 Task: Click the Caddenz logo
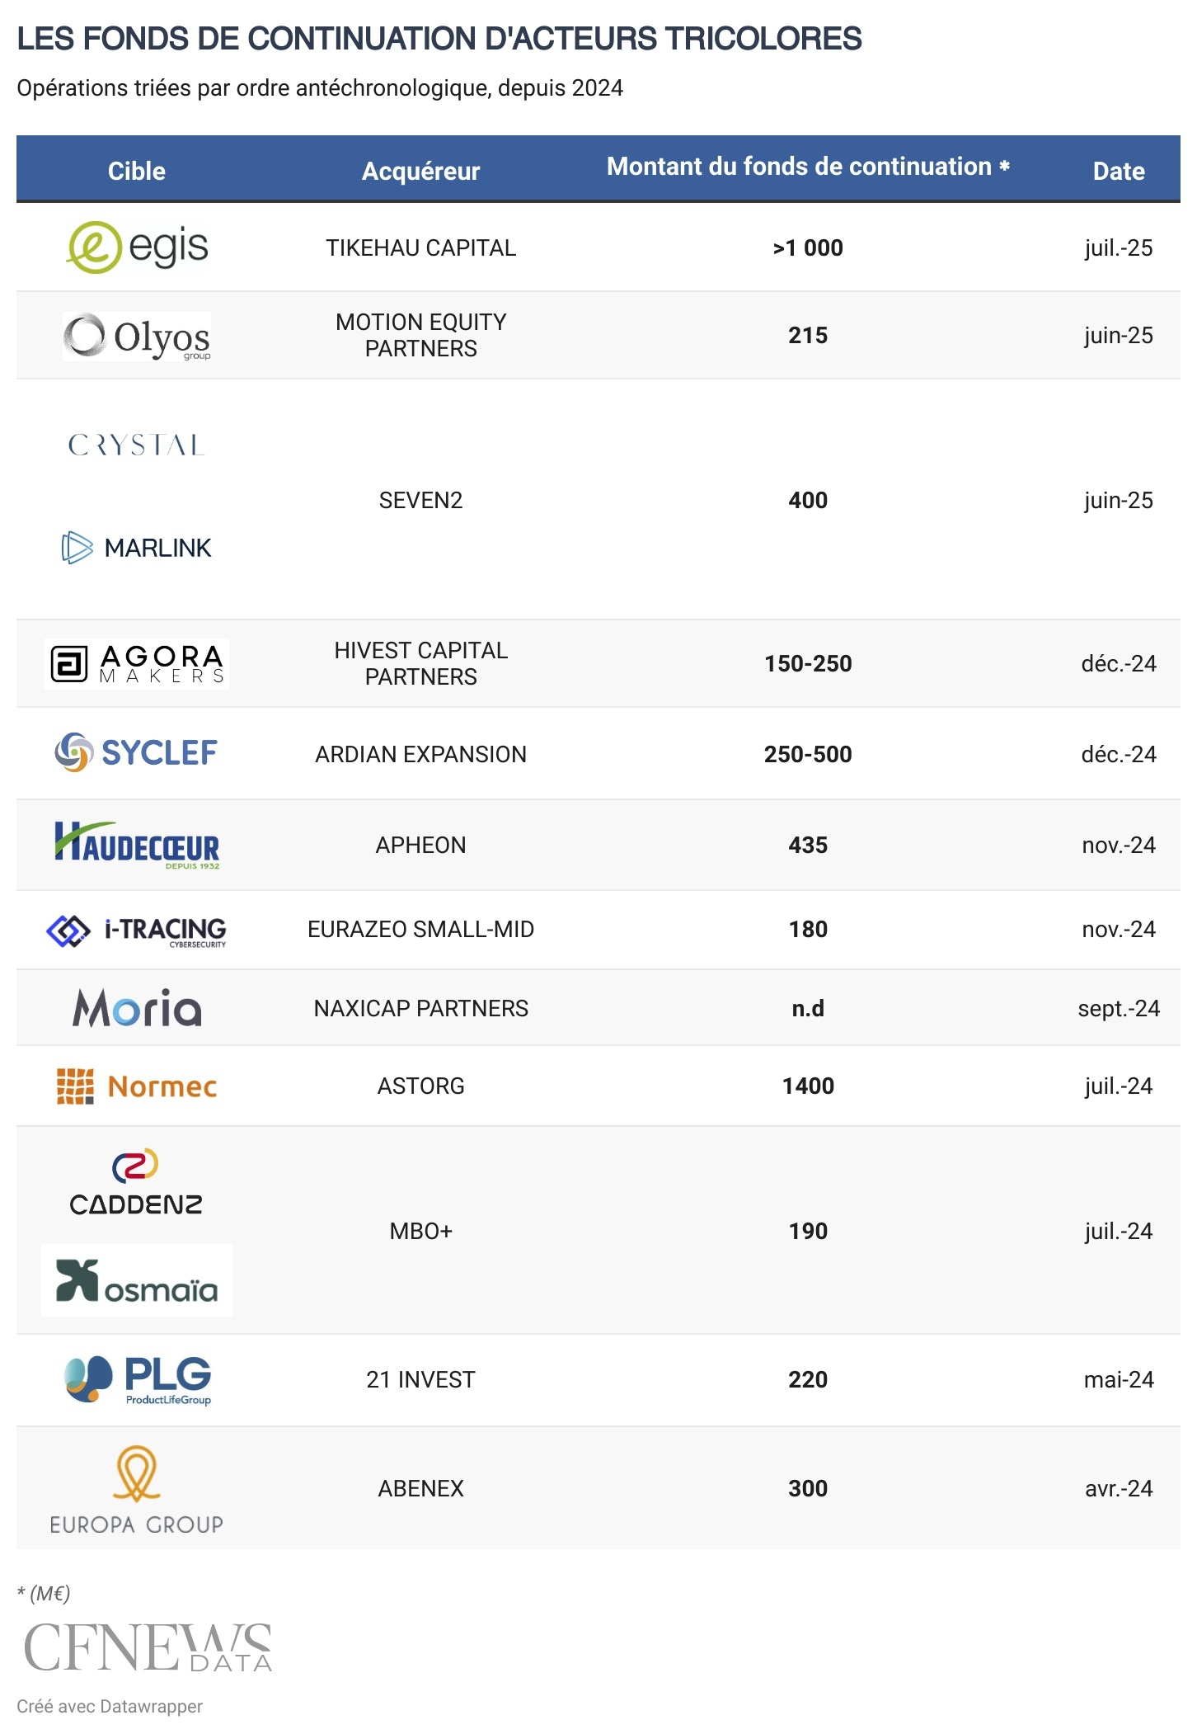tap(137, 1183)
